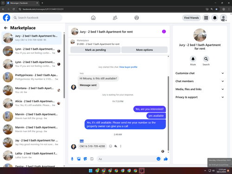Viewport: 232px width, 174px height.
Task: Click the 'yes available' message bubble
Action: click(x=156, y=116)
